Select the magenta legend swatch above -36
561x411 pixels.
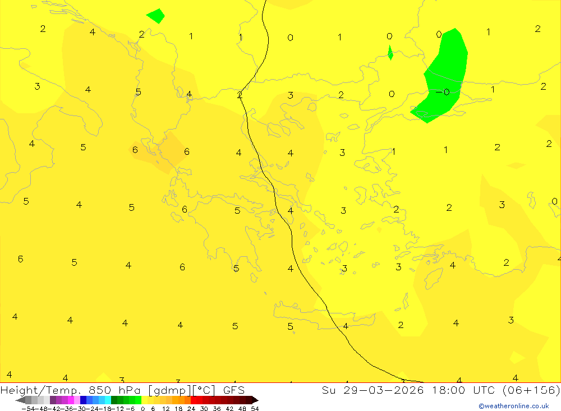click(x=71, y=400)
